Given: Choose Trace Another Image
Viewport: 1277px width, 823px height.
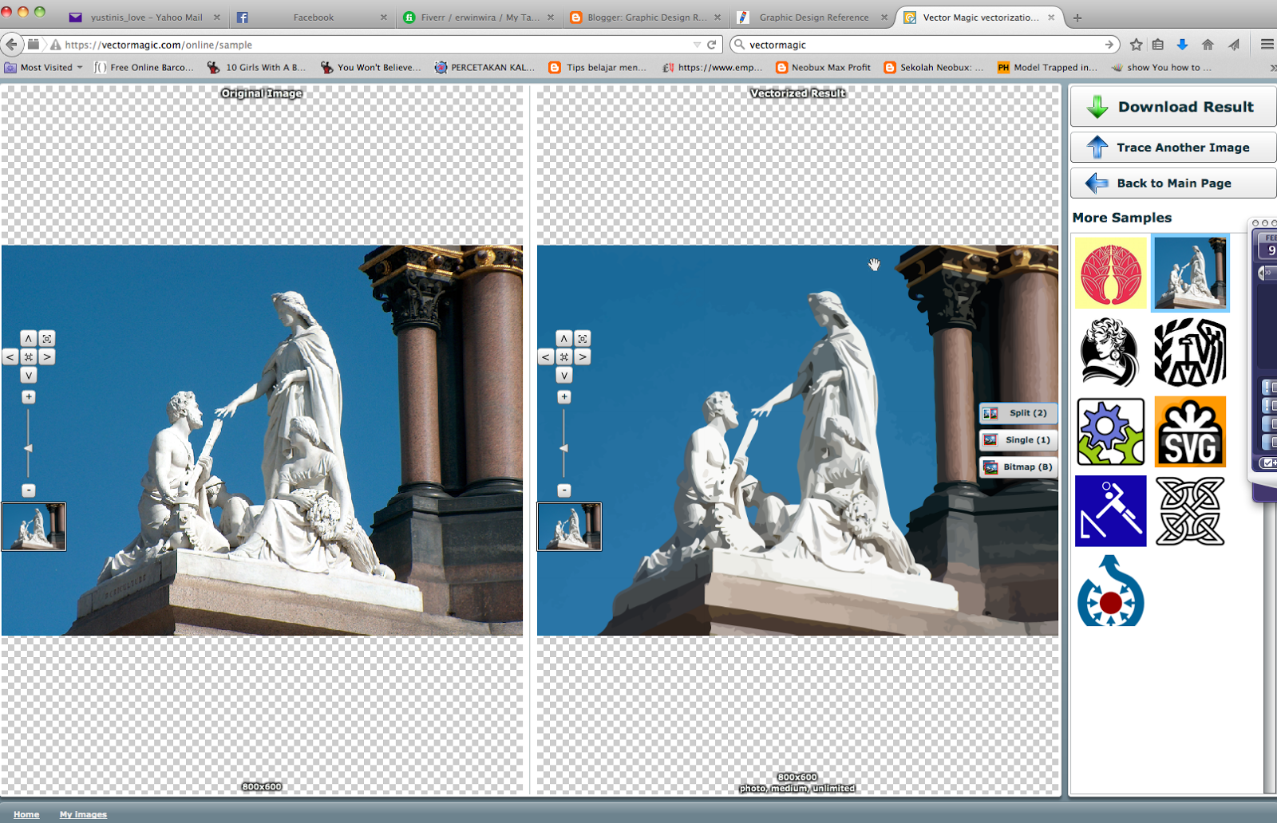Looking at the screenshot, I should coord(1172,147).
